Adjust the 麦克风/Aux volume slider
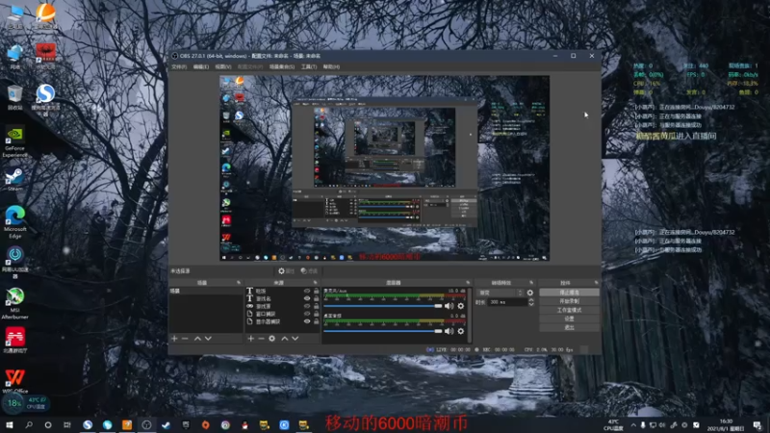 coord(383,306)
